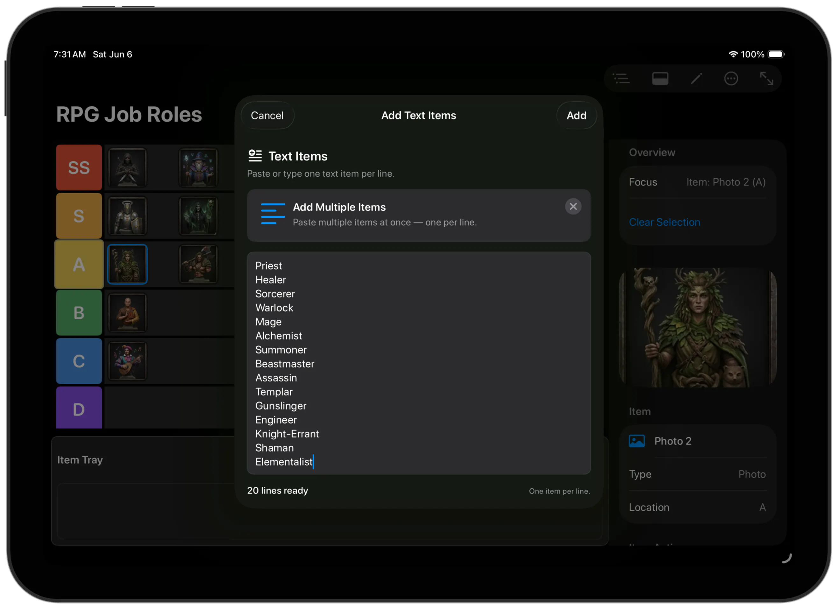Confirm with the Add button
The image size is (838, 610).
click(576, 116)
